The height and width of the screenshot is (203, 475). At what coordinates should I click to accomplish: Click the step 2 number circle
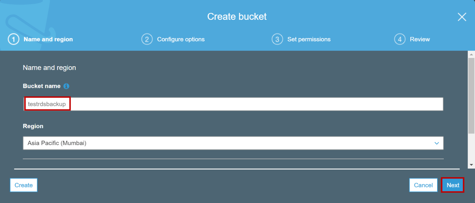pos(147,39)
